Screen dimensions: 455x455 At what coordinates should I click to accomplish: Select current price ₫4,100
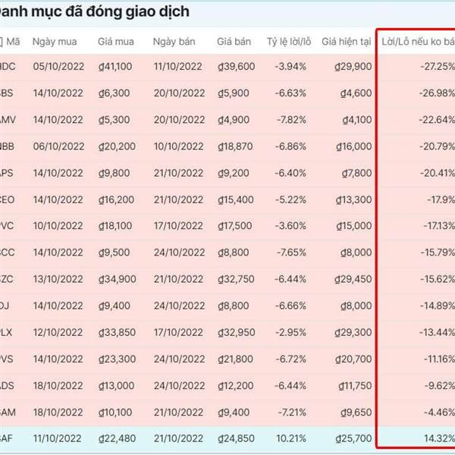point(356,120)
